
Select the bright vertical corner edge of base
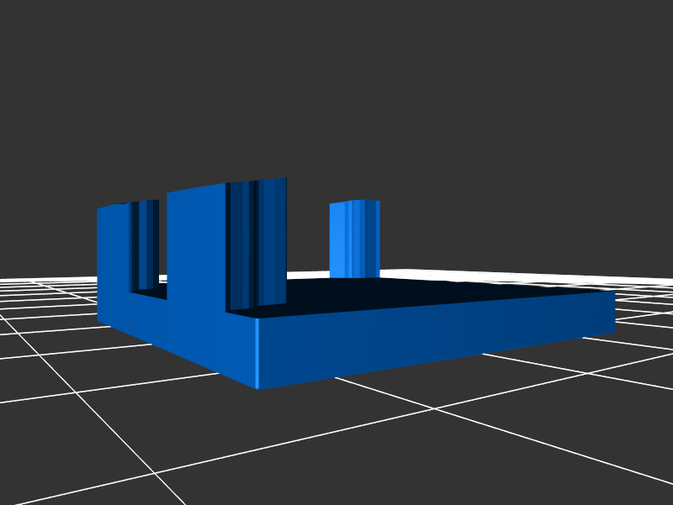257,354
